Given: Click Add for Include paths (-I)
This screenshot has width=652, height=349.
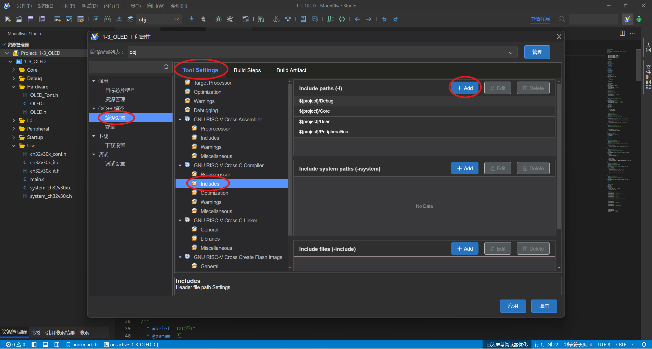Looking at the screenshot, I should coord(465,88).
